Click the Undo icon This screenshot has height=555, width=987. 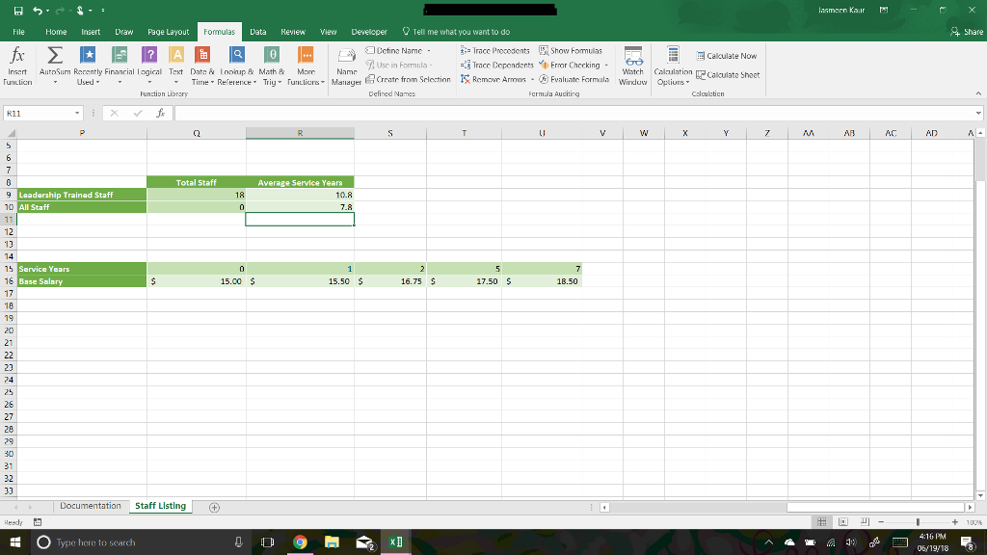tap(38, 11)
